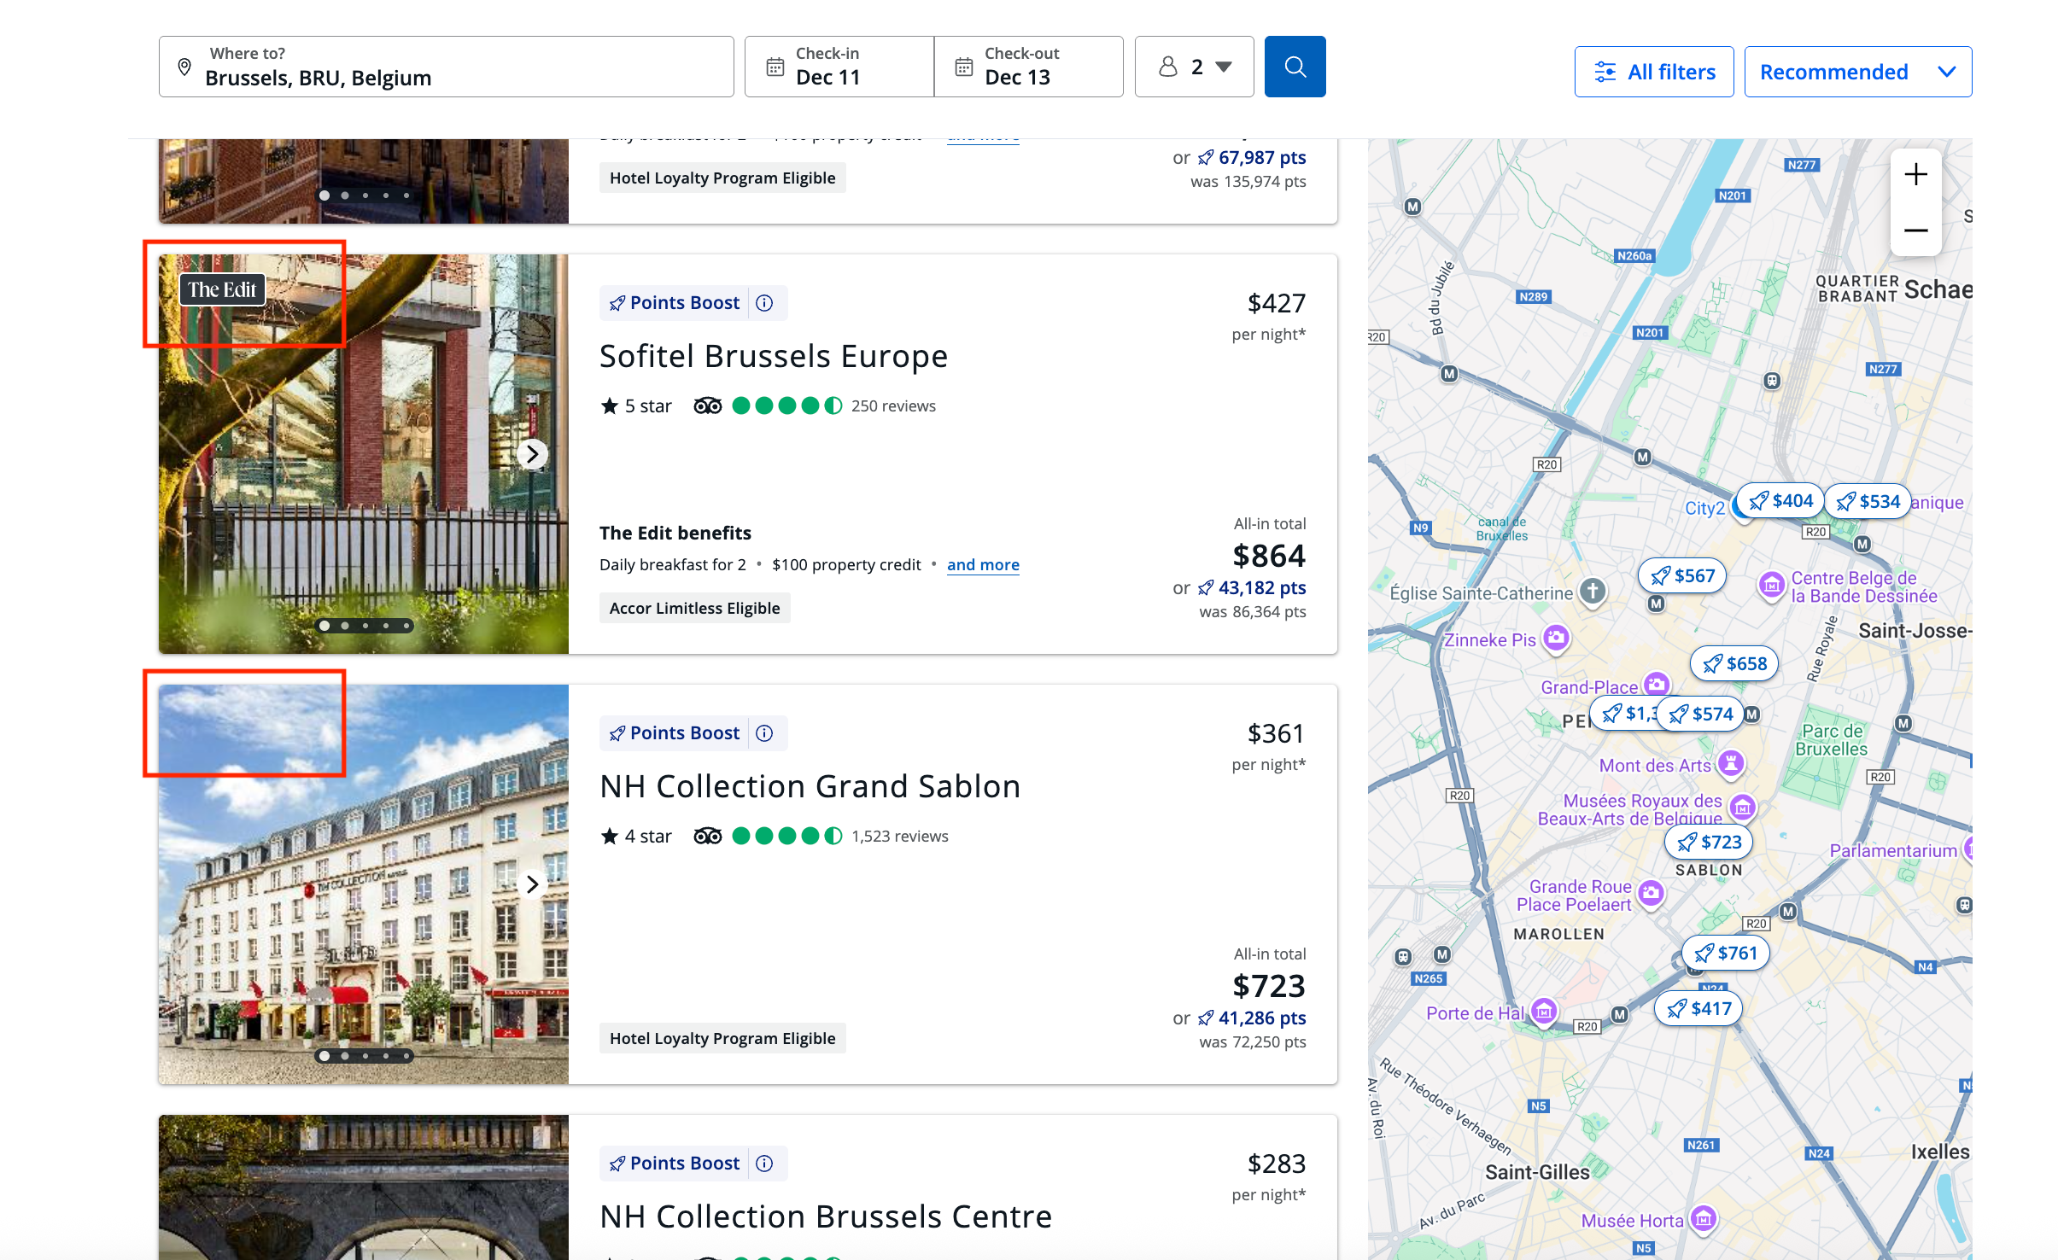The image size is (2058, 1260).
Task: Click Accor Limitless Eligible tag
Action: pos(694,608)
